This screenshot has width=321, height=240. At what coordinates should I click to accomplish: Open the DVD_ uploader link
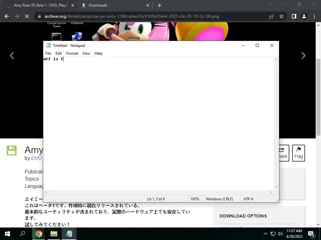pos(37,158)
